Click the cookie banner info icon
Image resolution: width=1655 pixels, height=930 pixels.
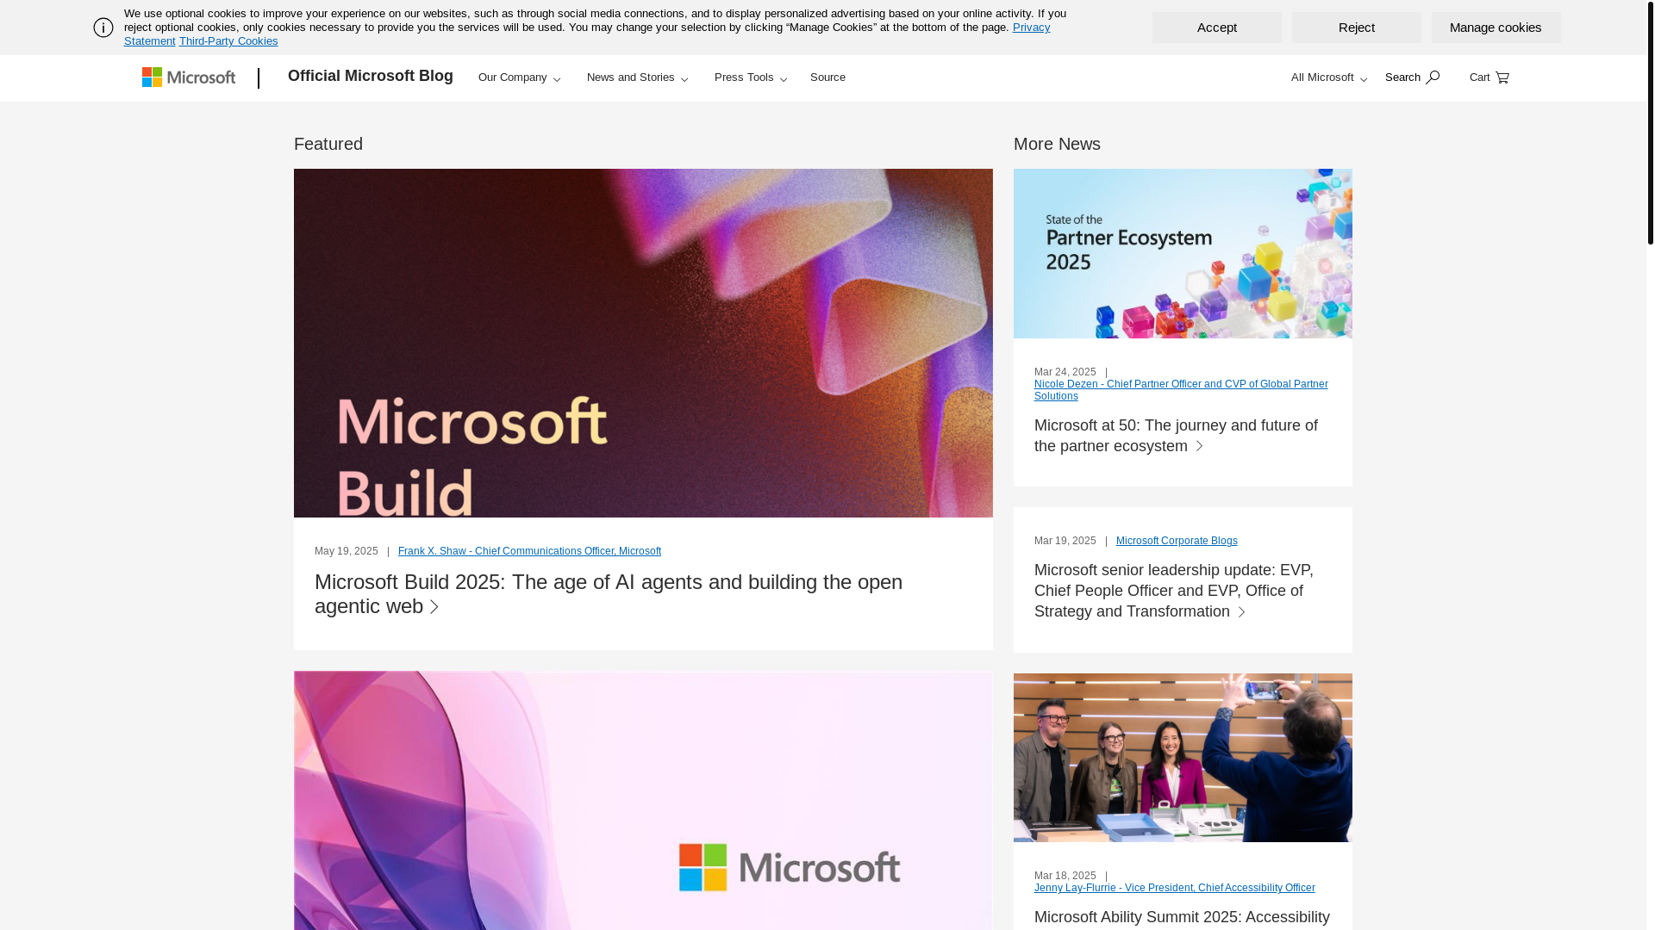point(103,28)
